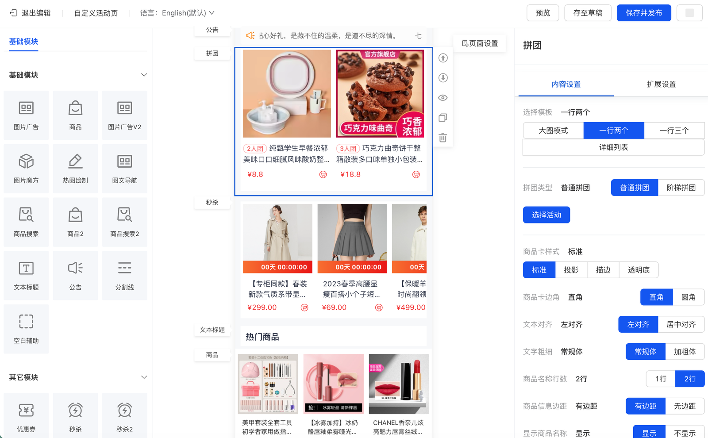This screenshot has height=438, width=708.
Task: Choose 阶梯拼团 group type
Action: (681, 188)
